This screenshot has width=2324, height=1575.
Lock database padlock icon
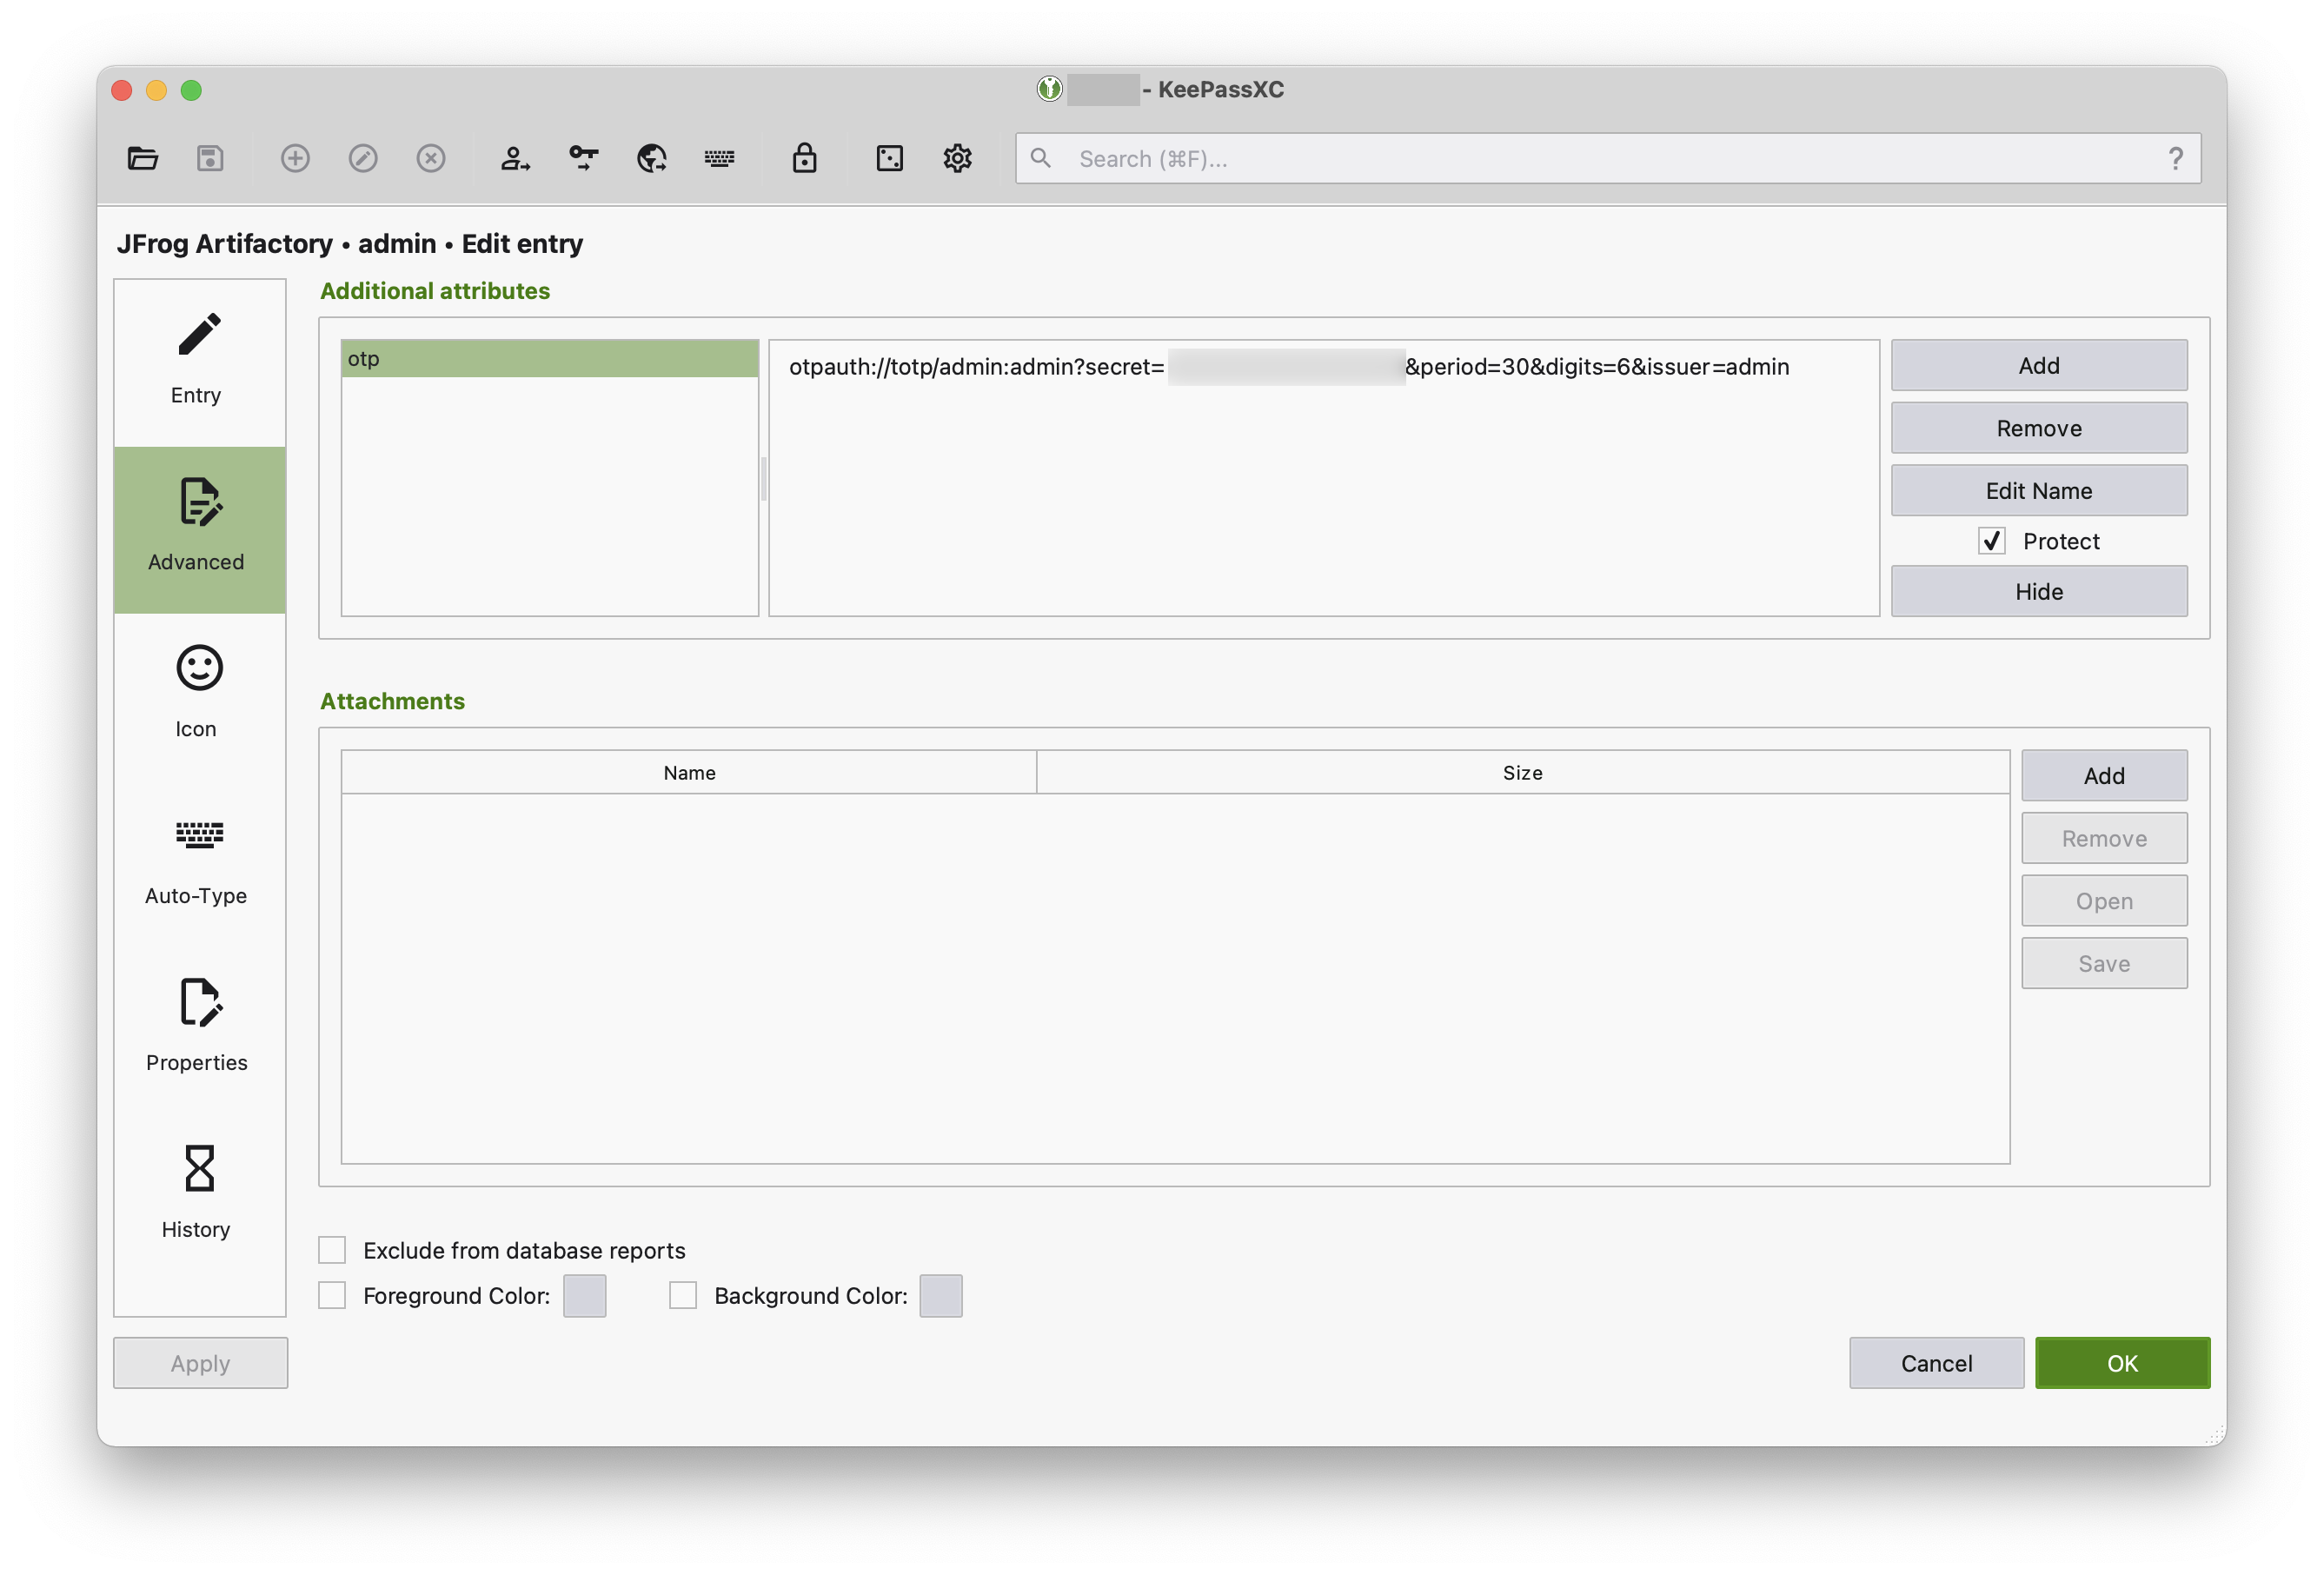[x=805, y=158]
